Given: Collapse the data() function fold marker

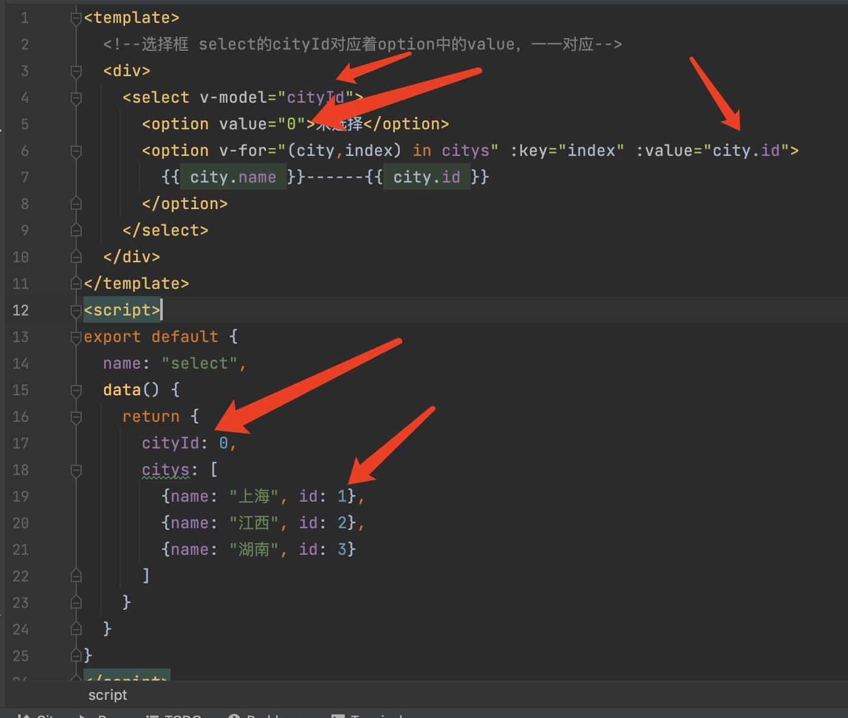Looking at the screenshot, I should tap(76, 391).
